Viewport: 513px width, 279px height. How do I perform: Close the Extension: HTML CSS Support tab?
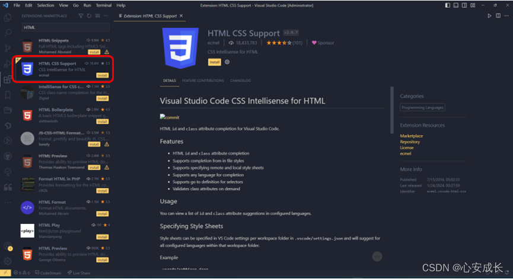tap(181, 15)
